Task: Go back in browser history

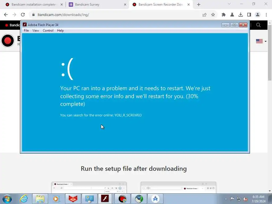Action: click(6, 15)
